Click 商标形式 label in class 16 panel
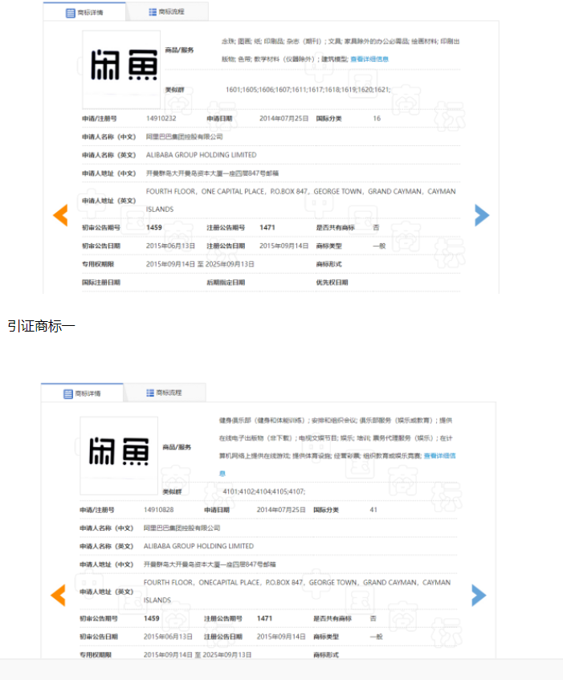Screen dimensions: 563x680 click(328, 264)
